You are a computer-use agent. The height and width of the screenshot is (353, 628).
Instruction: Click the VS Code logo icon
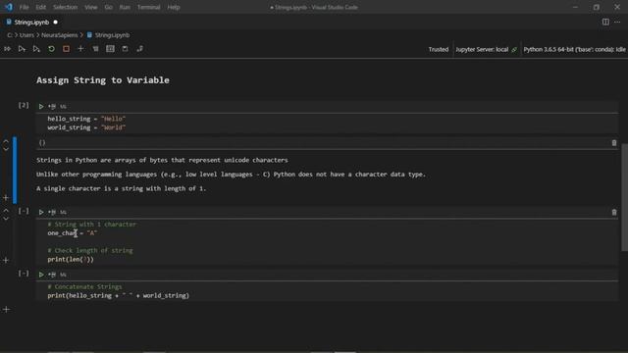pos(9,7)
